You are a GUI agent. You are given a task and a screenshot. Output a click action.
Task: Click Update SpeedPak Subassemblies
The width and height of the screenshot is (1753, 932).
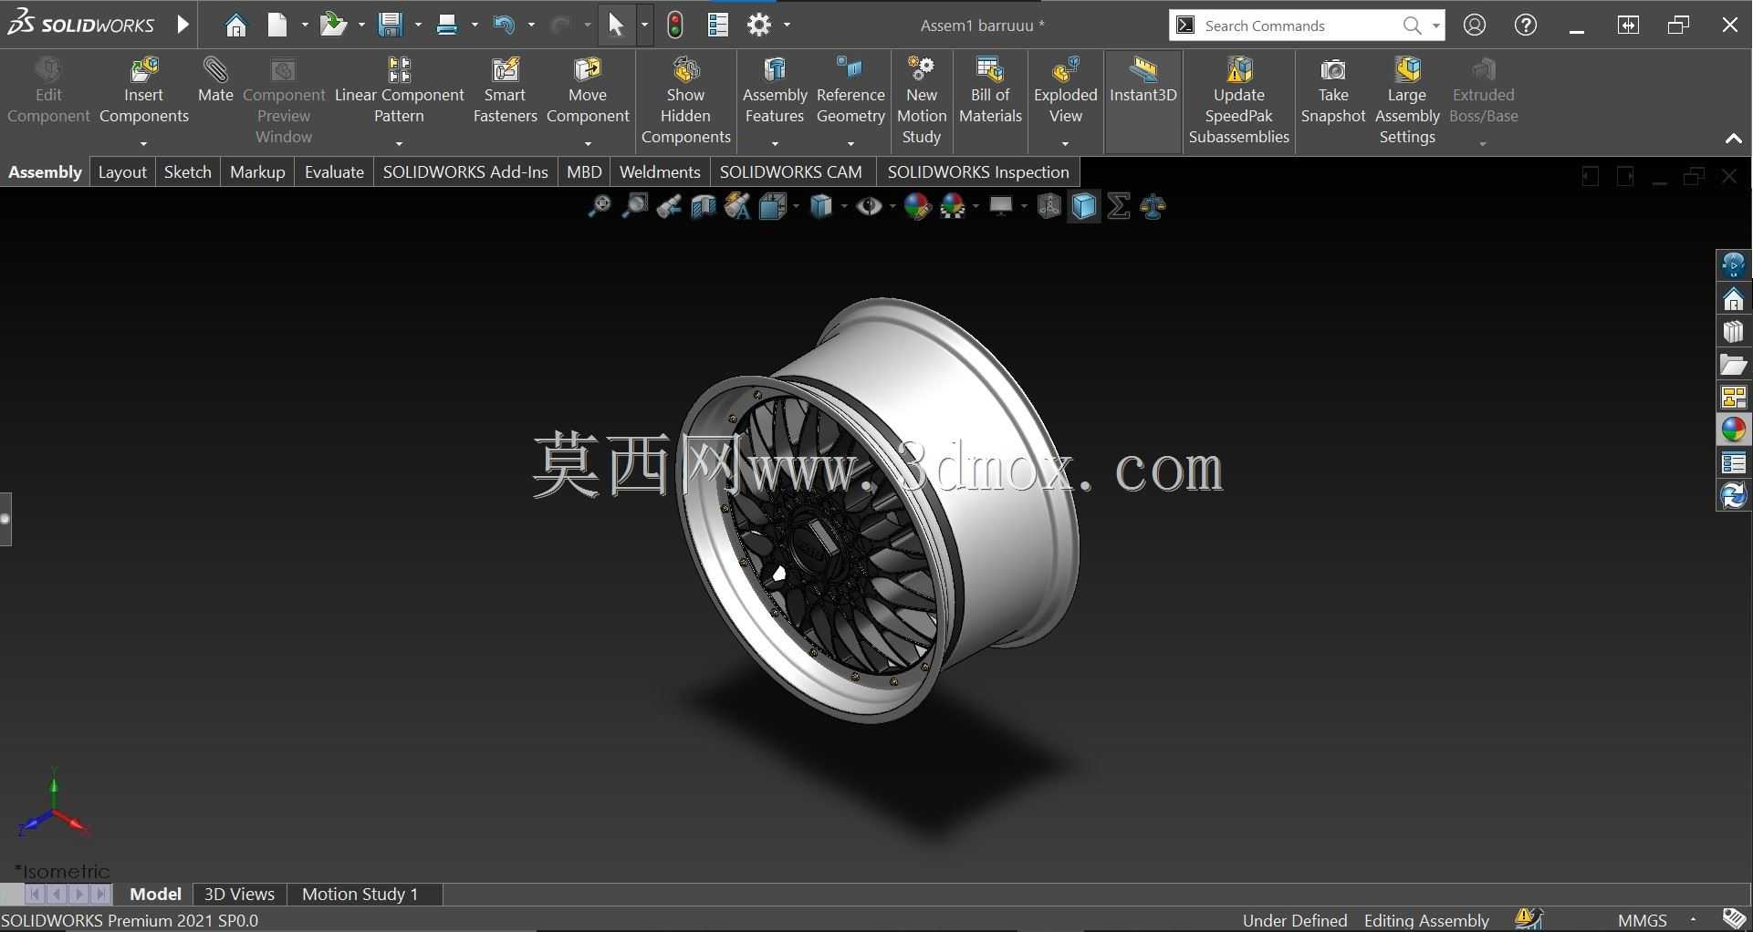(1238, 101)
